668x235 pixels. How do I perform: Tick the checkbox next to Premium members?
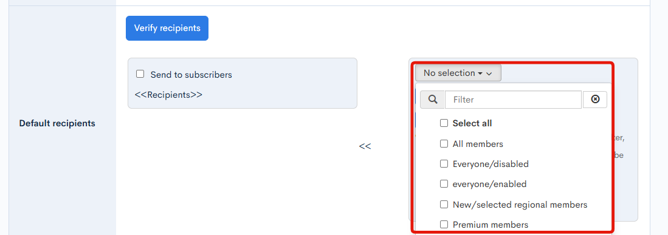click(444, 224)
